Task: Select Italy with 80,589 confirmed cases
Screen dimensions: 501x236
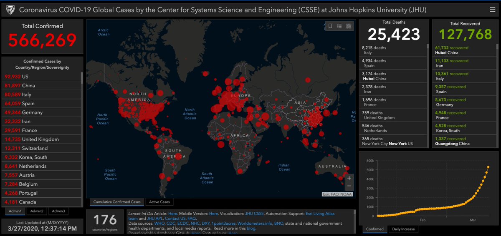Action: 42,94
